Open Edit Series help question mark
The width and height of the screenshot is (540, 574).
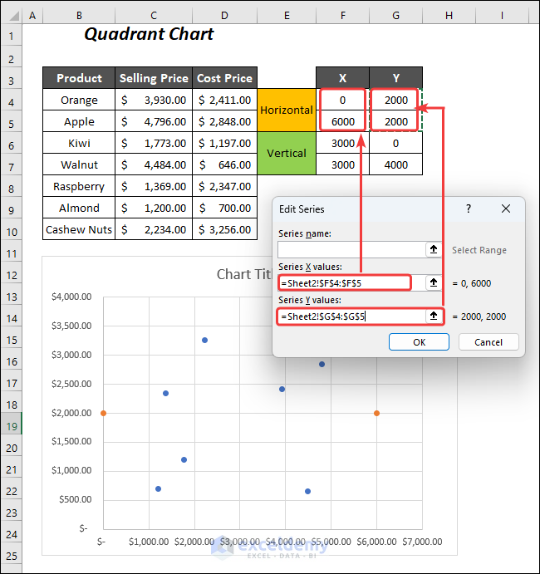(x=469, y=209)
